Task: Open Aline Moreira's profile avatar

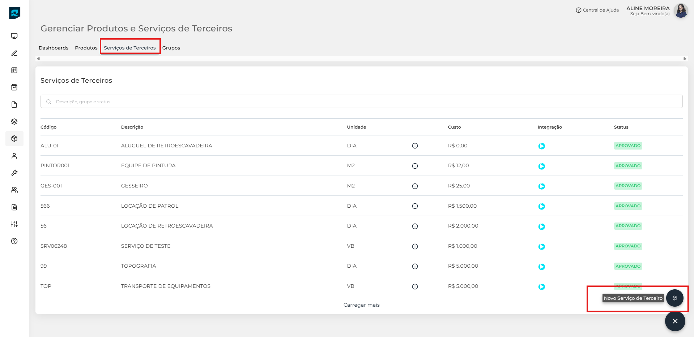Action: (x=681, y=11)
